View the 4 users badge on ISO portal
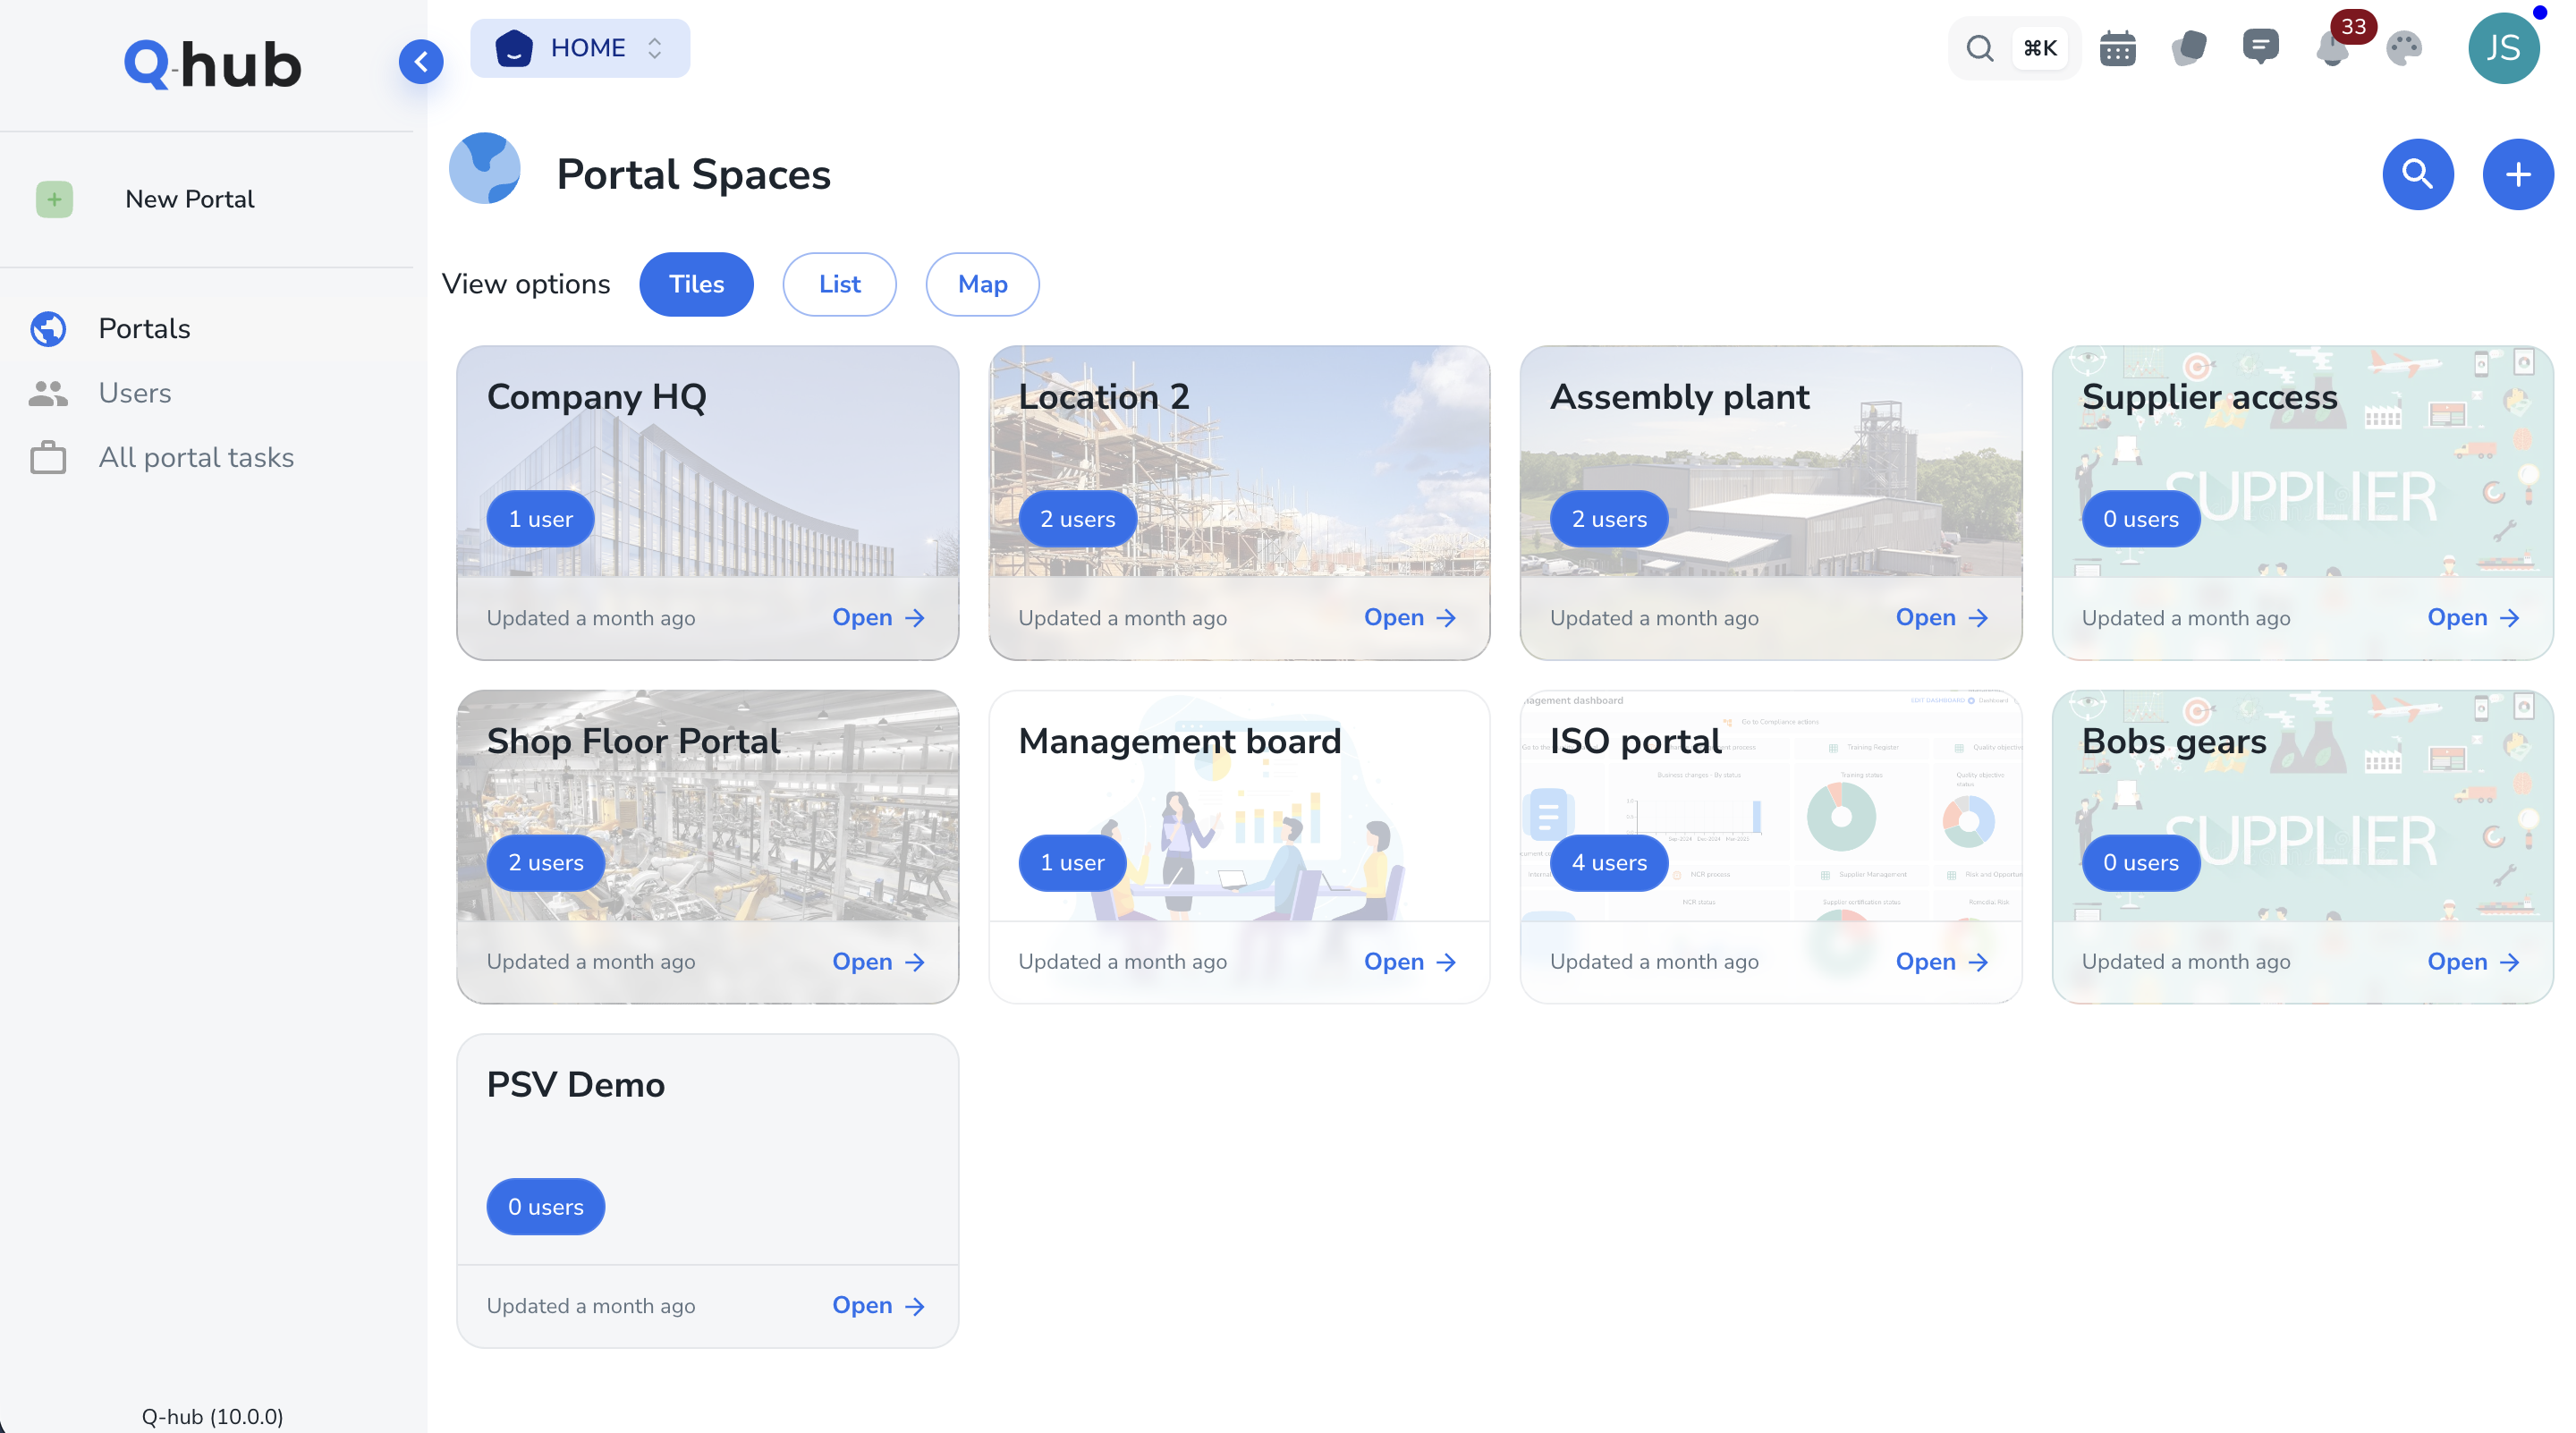The image size is (2576, 1433). coord(1607,862)
